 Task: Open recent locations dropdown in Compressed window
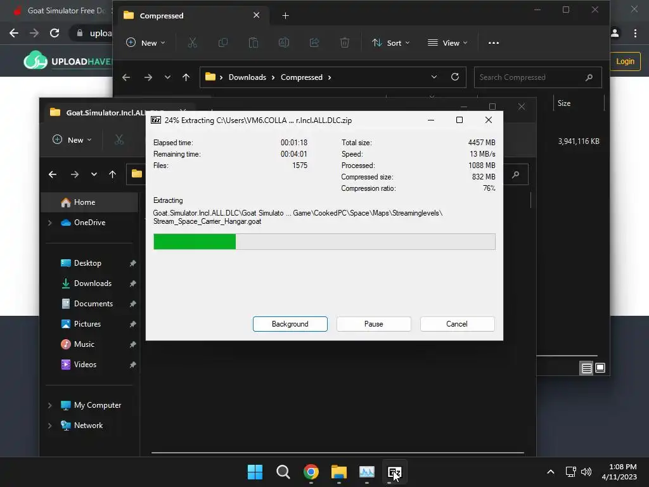tap(167, 77)
